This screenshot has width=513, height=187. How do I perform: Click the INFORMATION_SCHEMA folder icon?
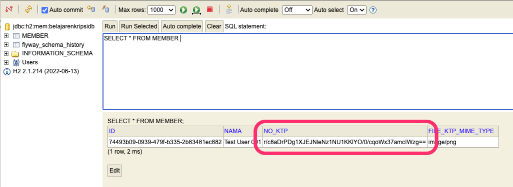pyautogui.click(x=15, y=53)
